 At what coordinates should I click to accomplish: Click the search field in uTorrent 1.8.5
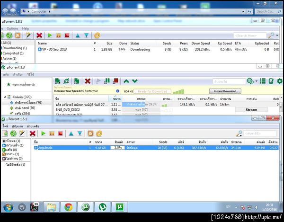coord(250,36)
